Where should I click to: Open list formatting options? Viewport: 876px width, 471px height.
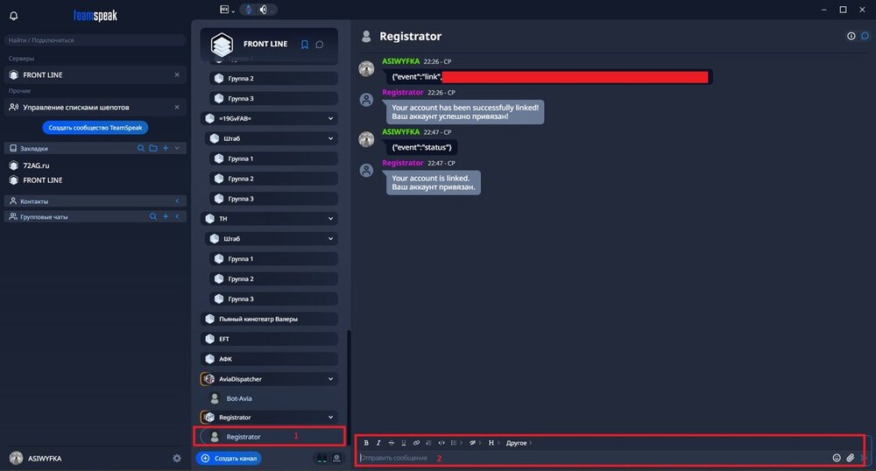pyautogui.click(x=456, y=443)
